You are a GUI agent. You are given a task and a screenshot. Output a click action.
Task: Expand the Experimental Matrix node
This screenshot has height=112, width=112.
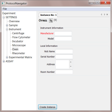point(7,57)
